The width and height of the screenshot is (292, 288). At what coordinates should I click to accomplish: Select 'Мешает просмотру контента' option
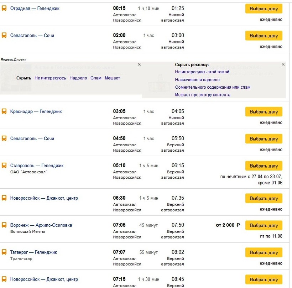pos(202,95)
